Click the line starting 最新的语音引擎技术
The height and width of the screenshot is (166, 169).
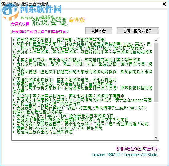click(58, 40)
